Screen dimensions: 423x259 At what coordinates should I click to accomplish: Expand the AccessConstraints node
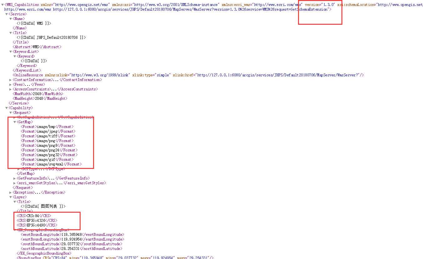click(x=11, y=89)
